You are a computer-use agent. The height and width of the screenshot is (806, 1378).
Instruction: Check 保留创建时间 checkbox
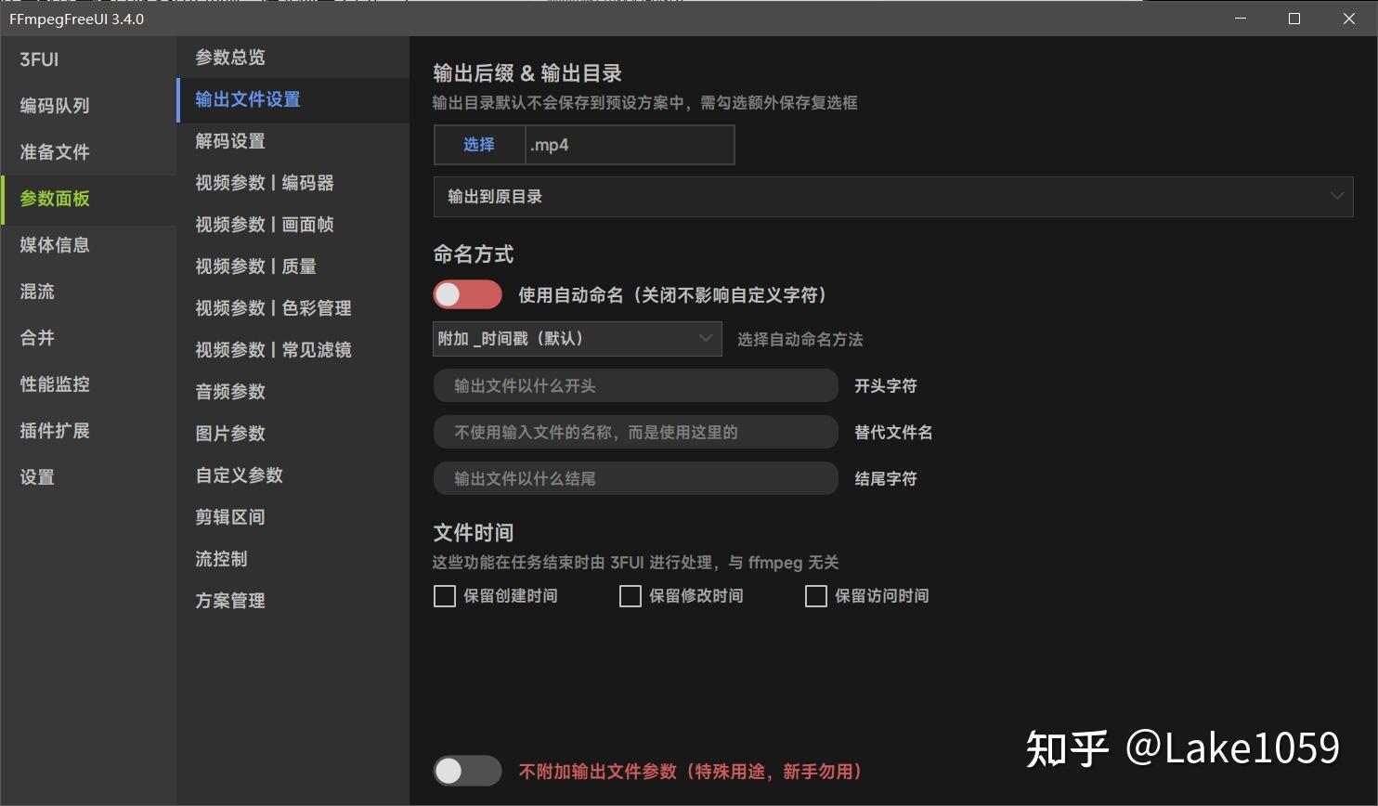click(x=444, y=595)
